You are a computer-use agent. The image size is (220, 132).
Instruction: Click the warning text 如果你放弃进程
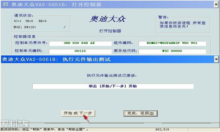pos(183,25)
